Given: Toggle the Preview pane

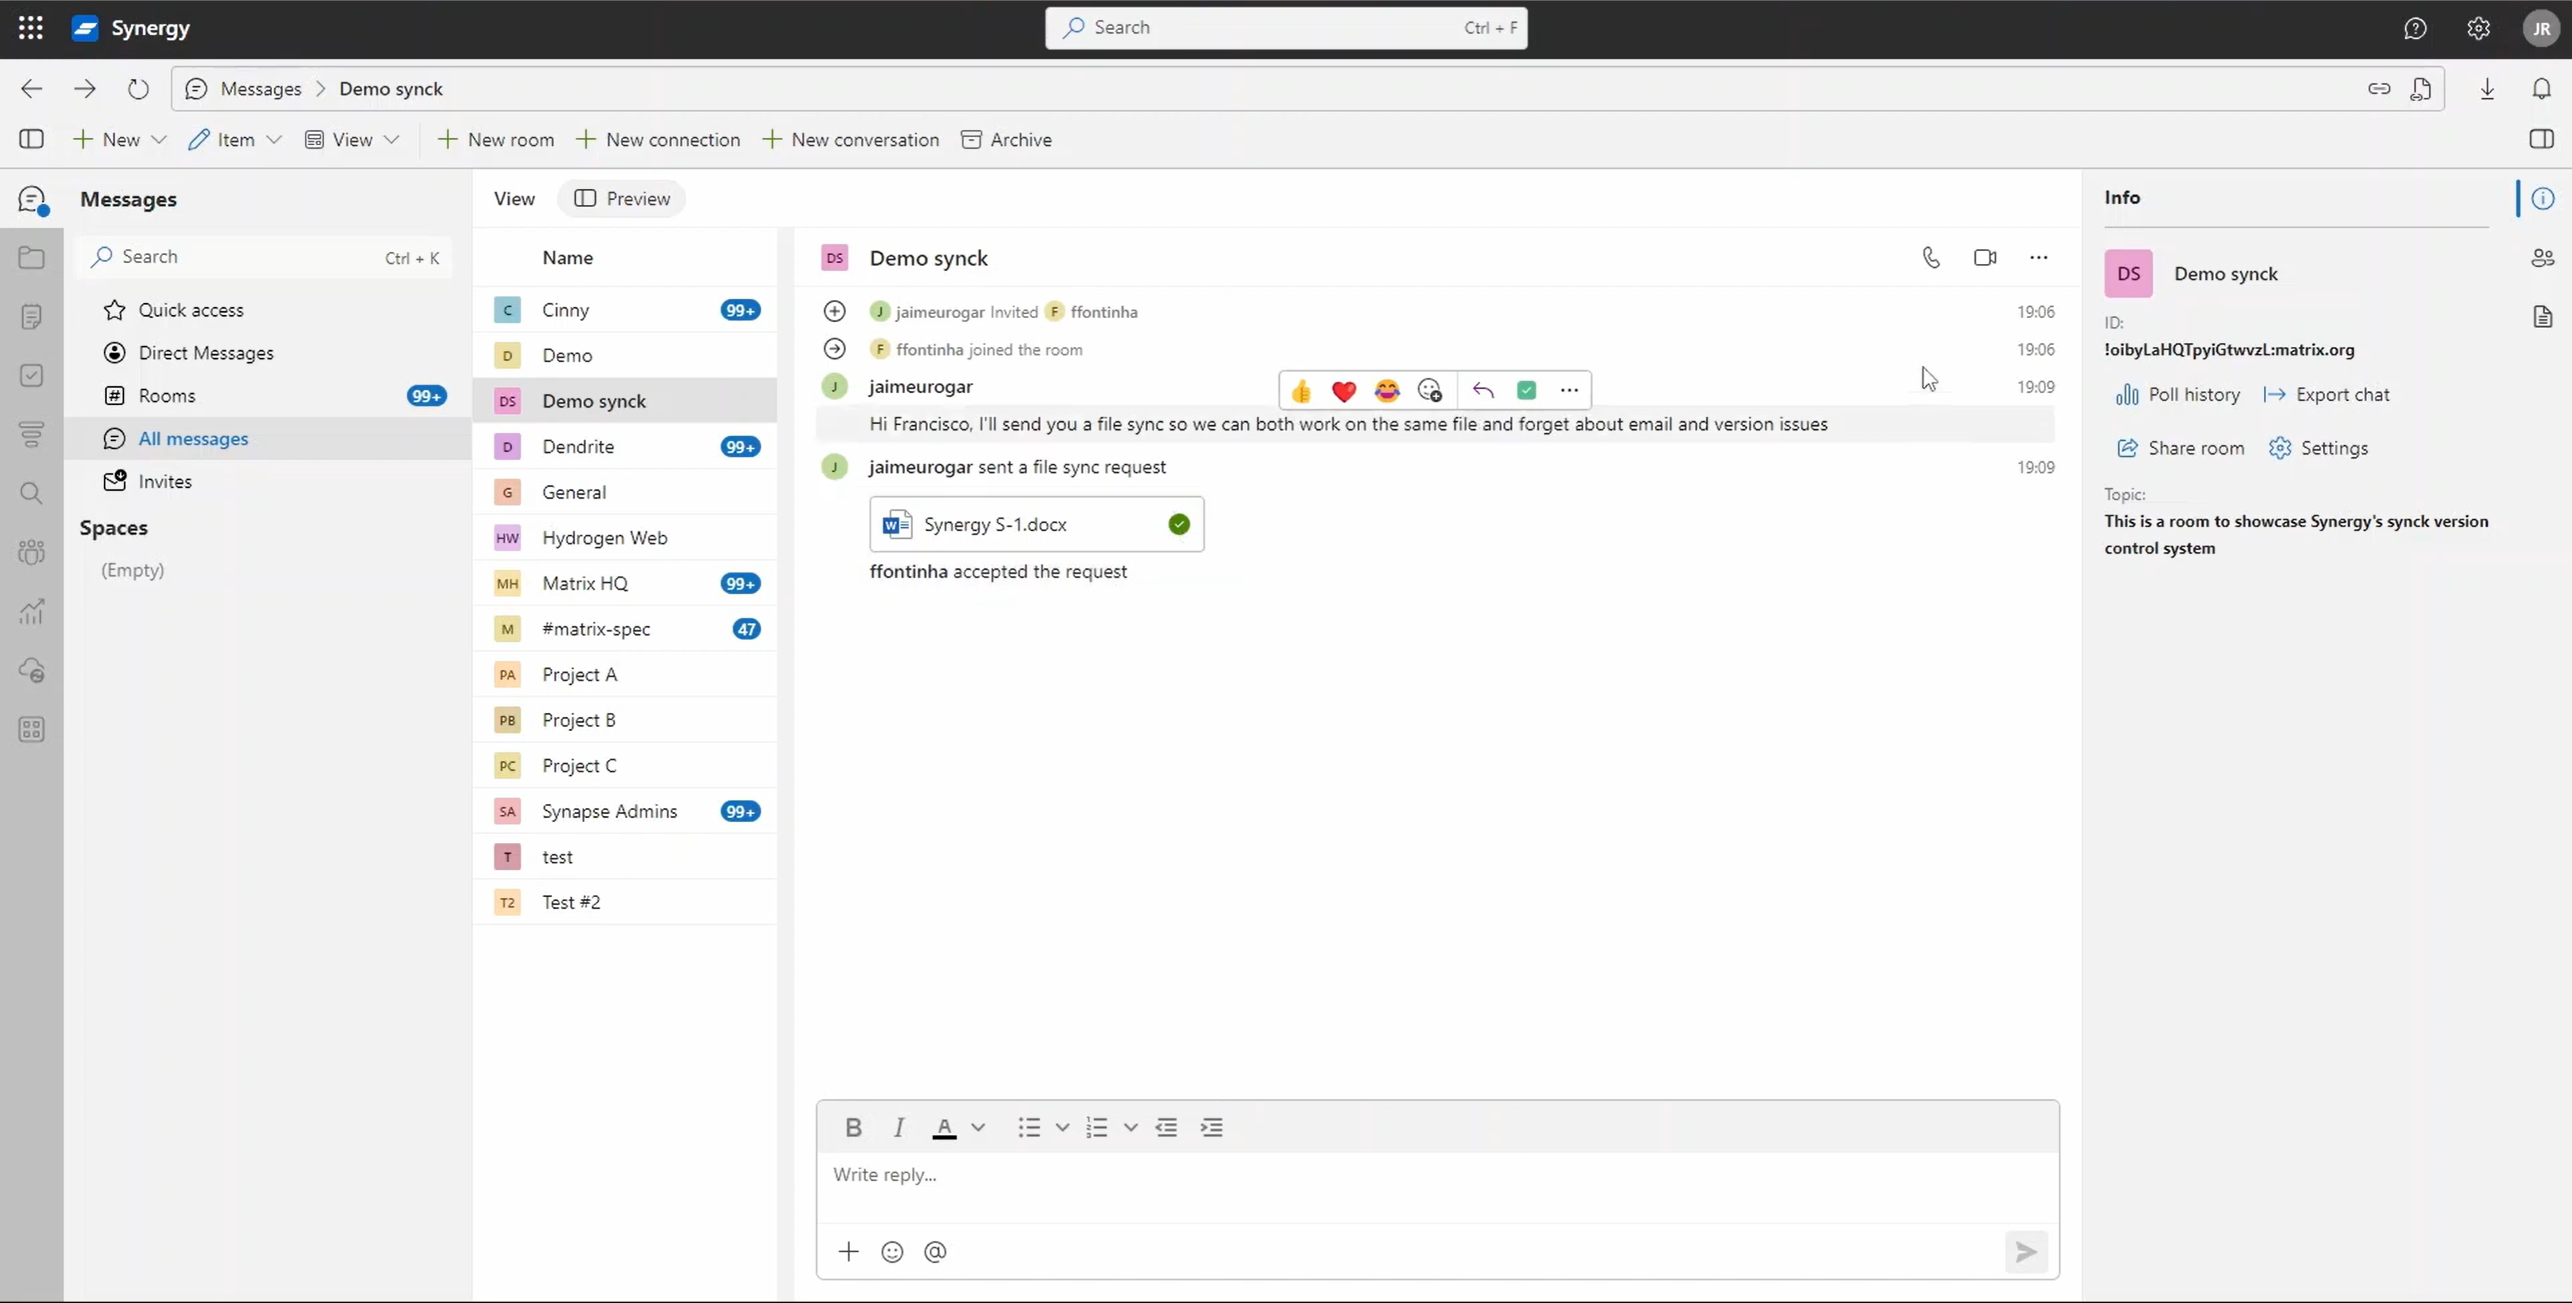Looking at the screenshot, I should pos(622,199).
